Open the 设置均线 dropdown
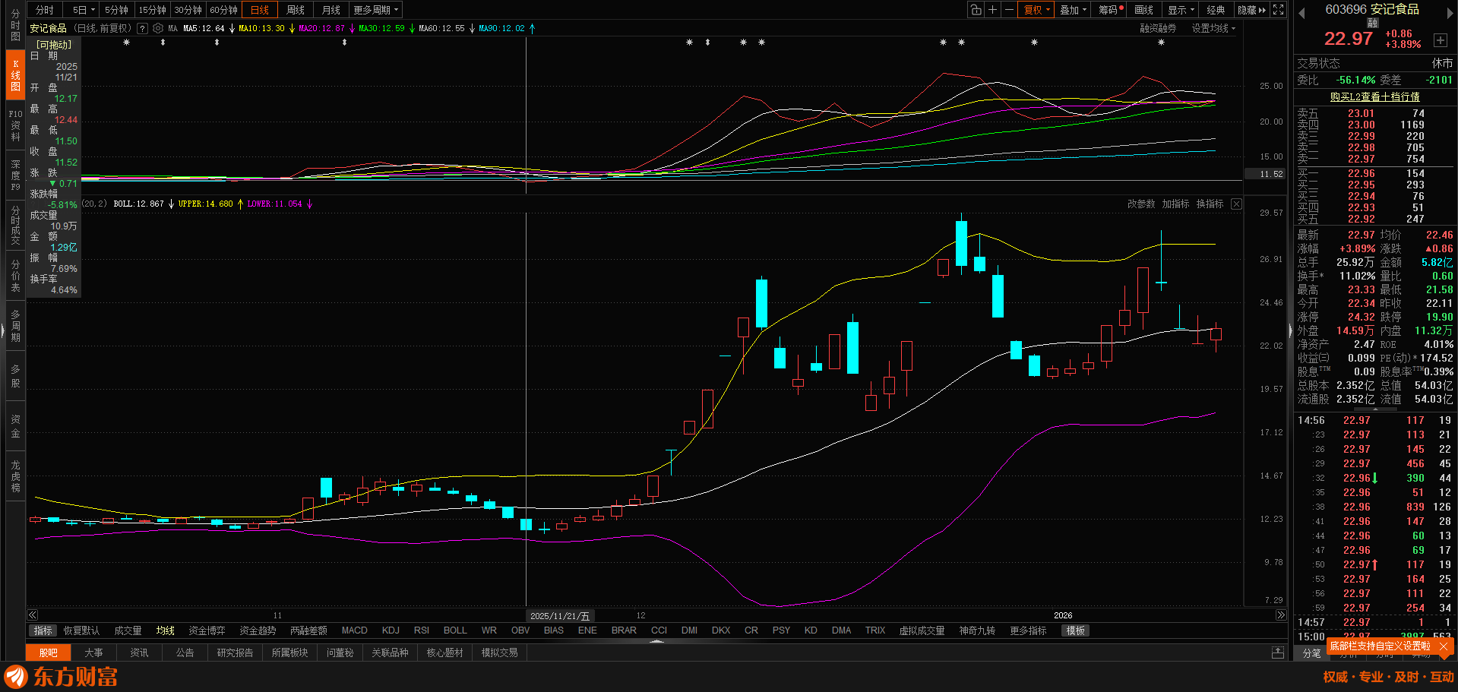The width and height of the screenshot is (1458, 692). click(x=1213, y=28)
